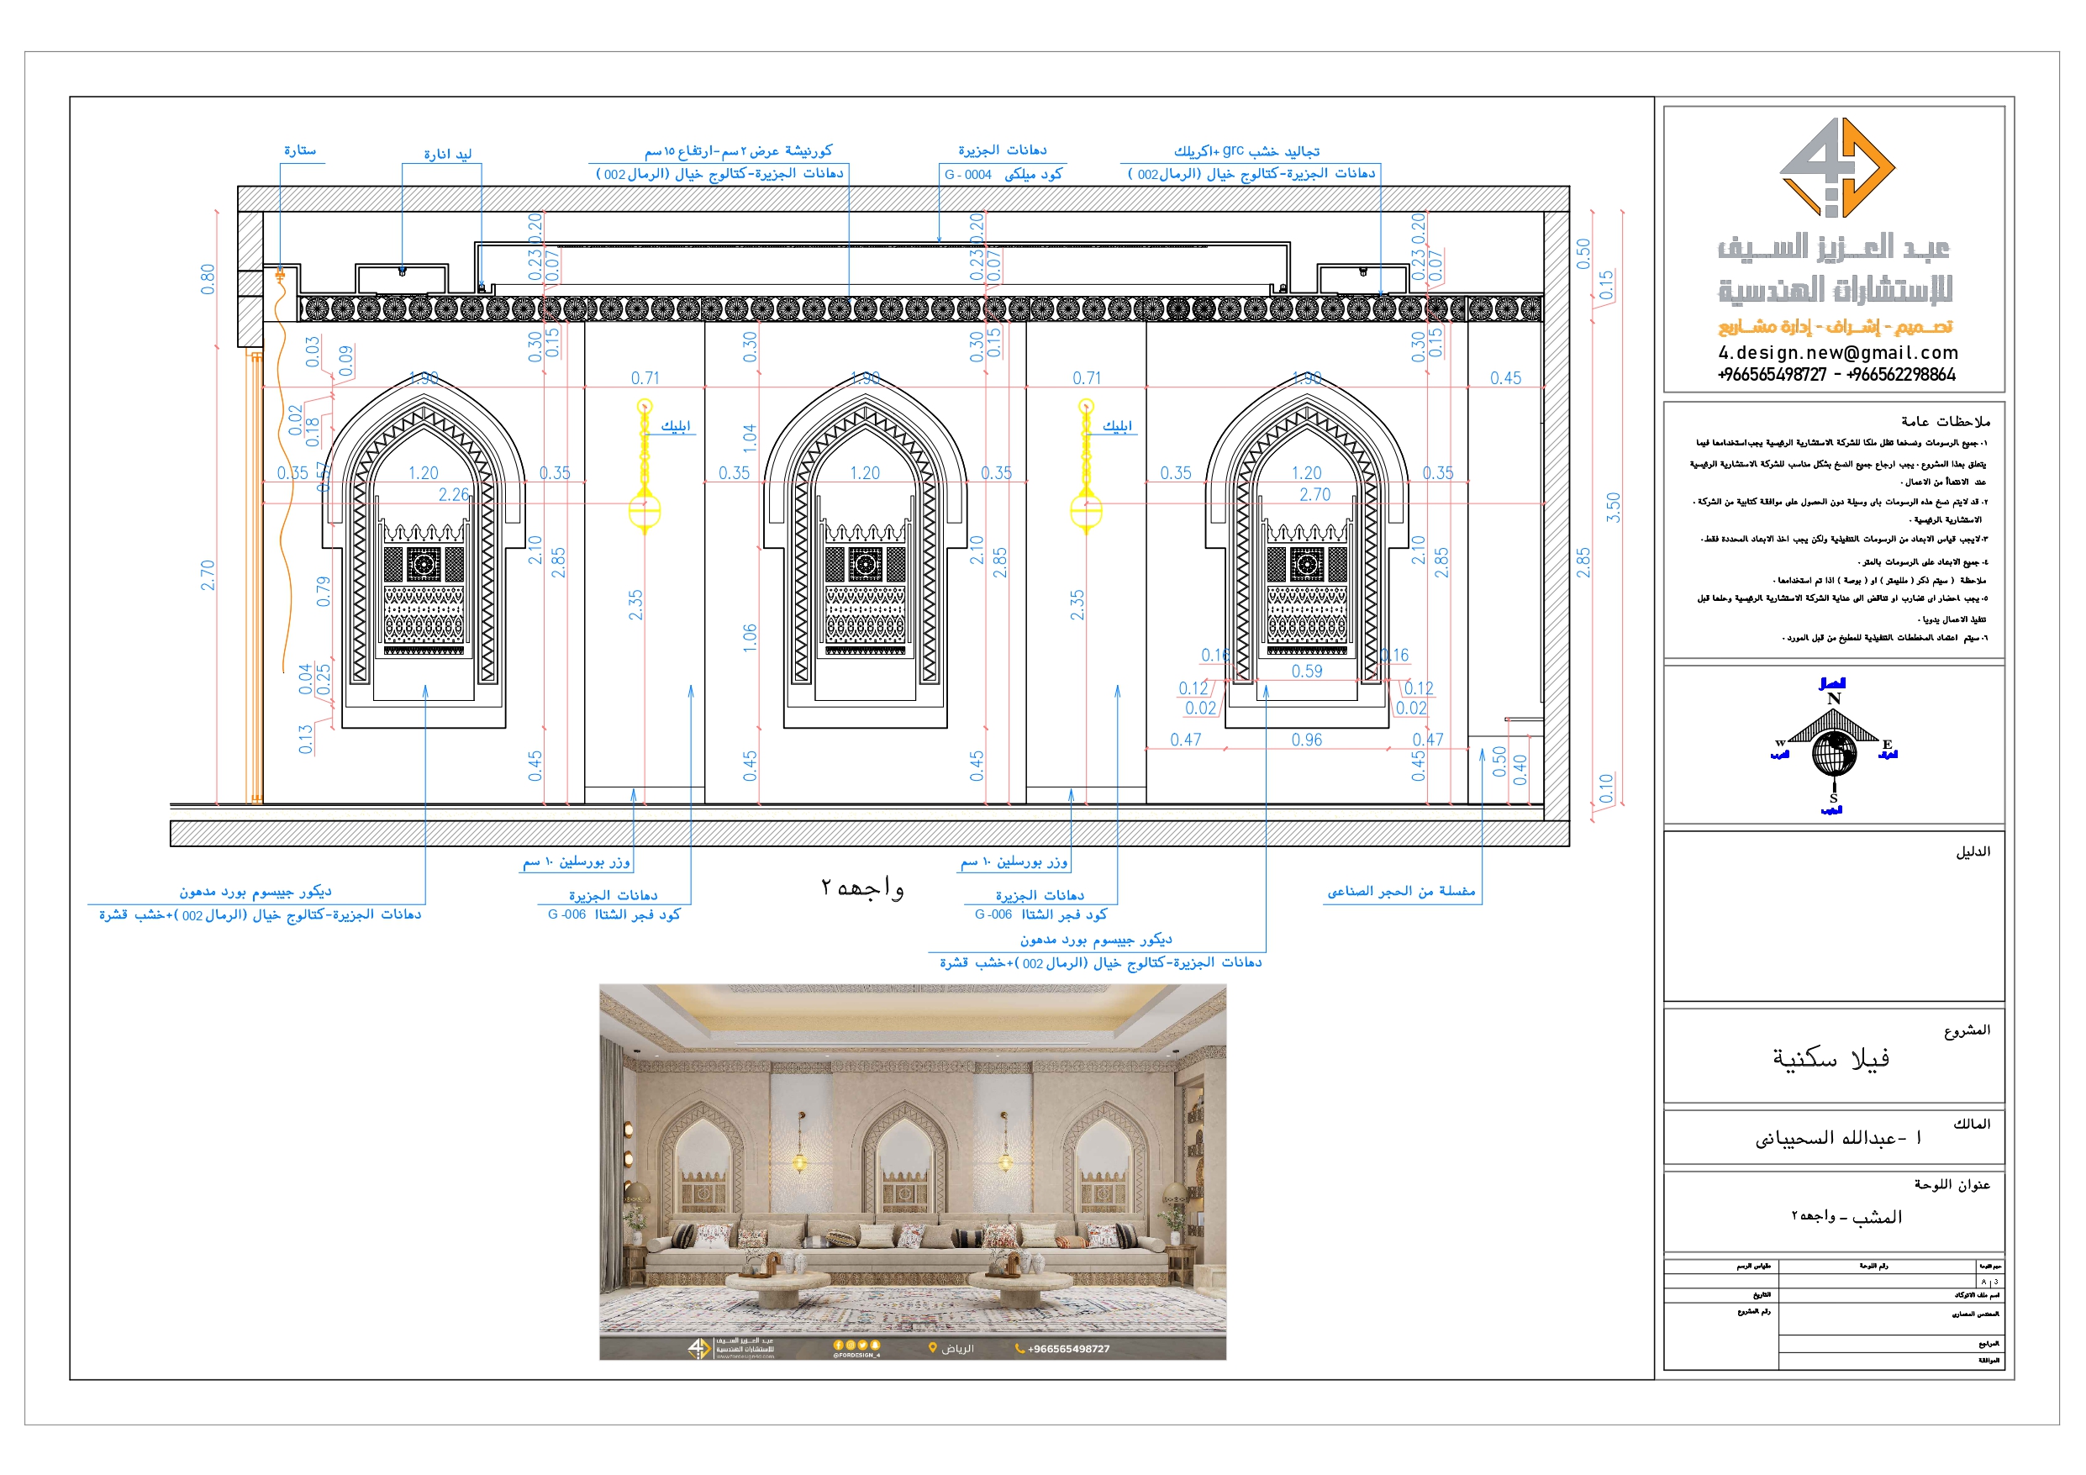Click the 0.13 dimension at lower left
The width and height of the screenshot is (2086, 1475).
tap(306, 740)
